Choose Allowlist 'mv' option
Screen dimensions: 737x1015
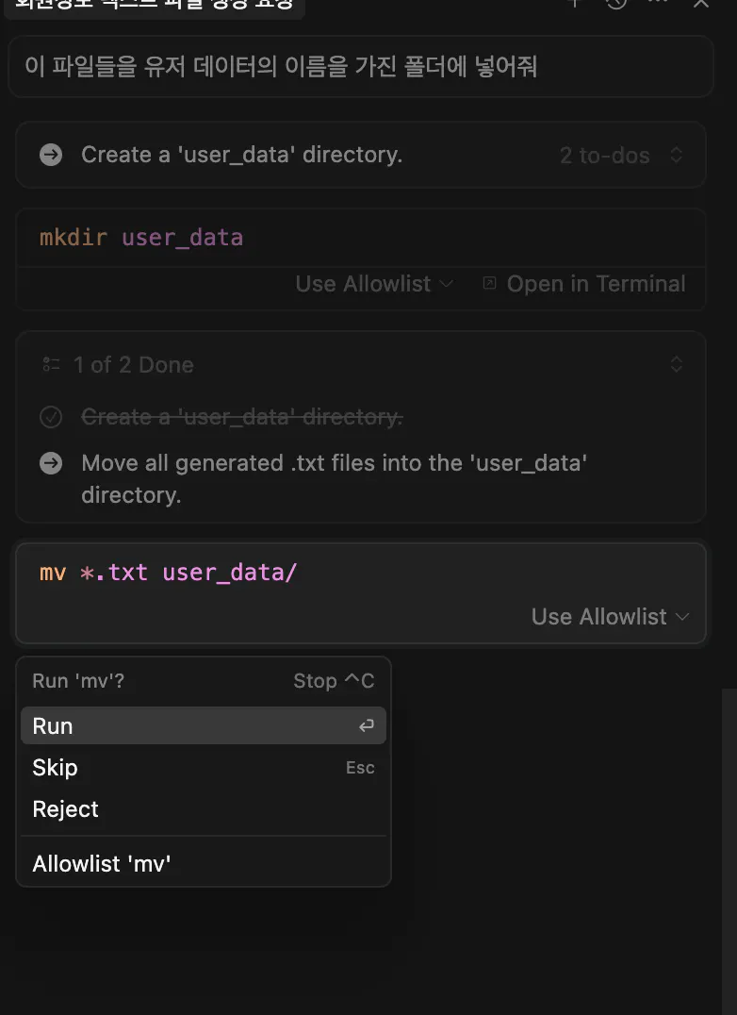pyautogui.click(x=102, y=864)
